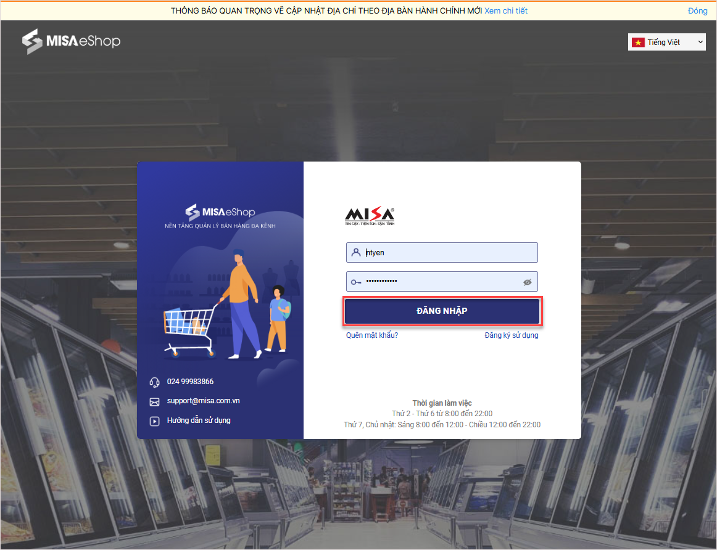Click phone number 024 99983866
This screenshot has height=550, width=717.
(190, 382)
